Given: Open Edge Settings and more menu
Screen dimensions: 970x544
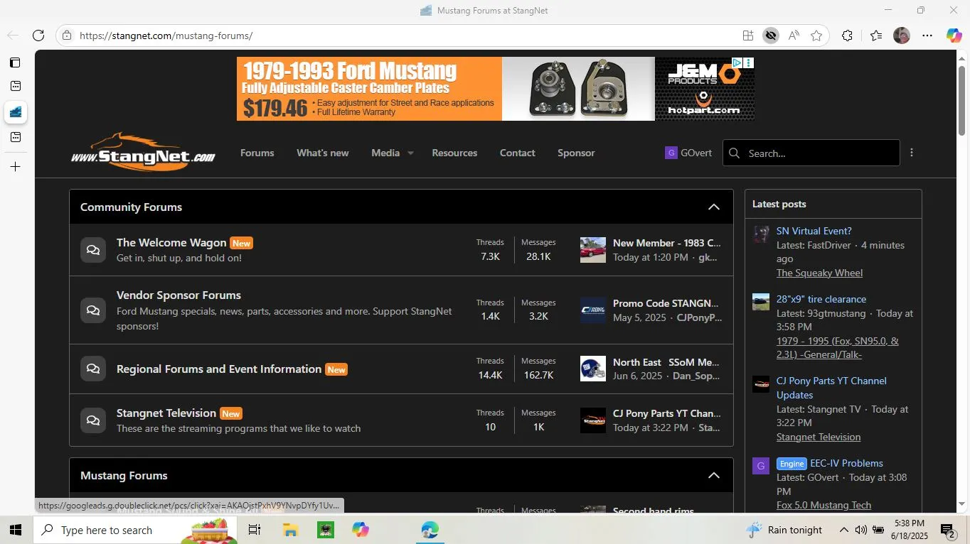Looking at the screenshot, I should (927, 36).
